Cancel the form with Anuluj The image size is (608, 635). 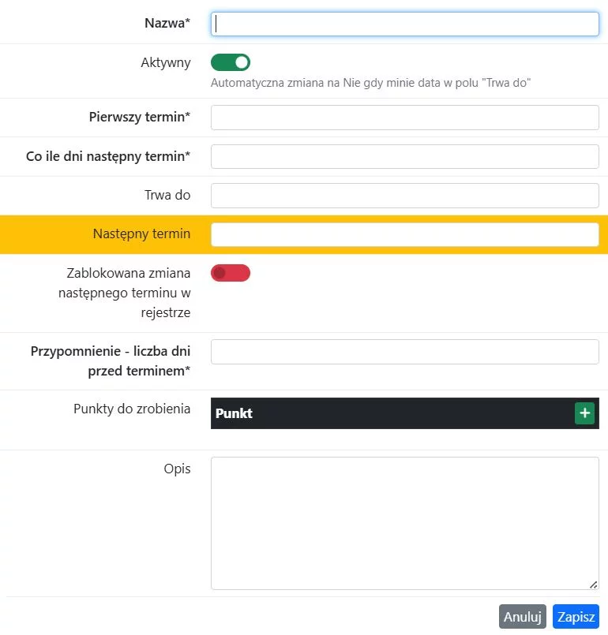tap(522, 617)
